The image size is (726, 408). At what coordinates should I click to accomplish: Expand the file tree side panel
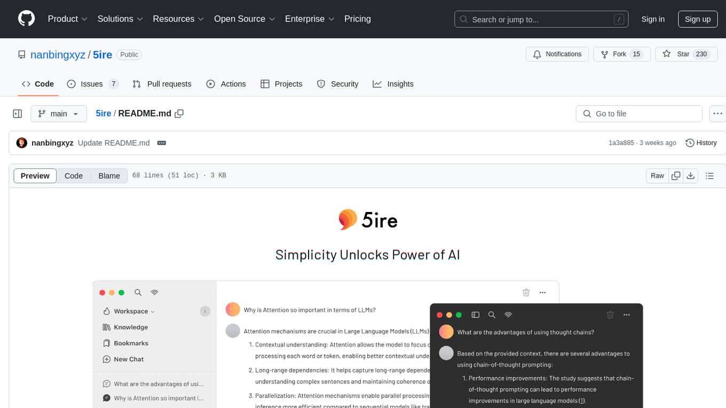click(x=18, y=114)
